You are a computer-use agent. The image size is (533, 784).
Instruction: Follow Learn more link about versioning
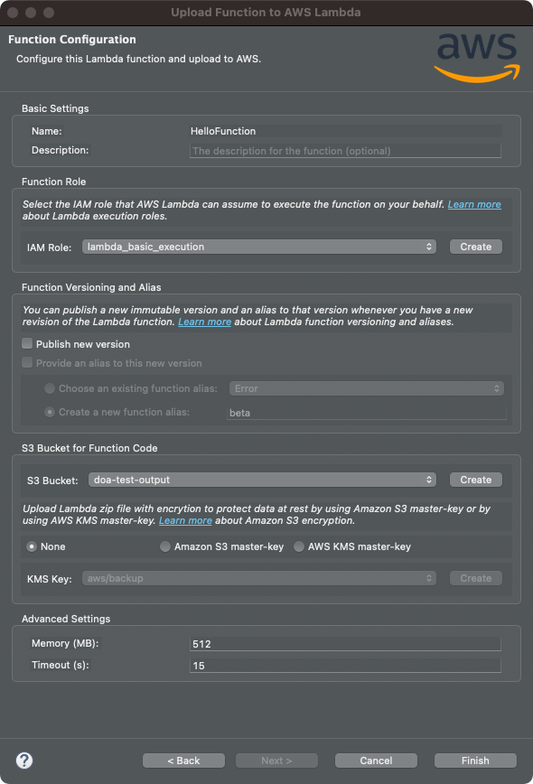(x=204, y=322)
